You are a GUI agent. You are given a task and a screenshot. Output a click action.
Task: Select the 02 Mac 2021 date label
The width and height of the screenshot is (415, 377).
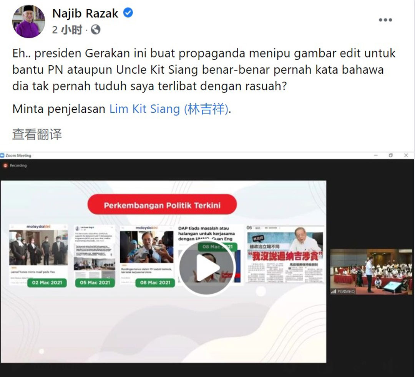point(47,283)
